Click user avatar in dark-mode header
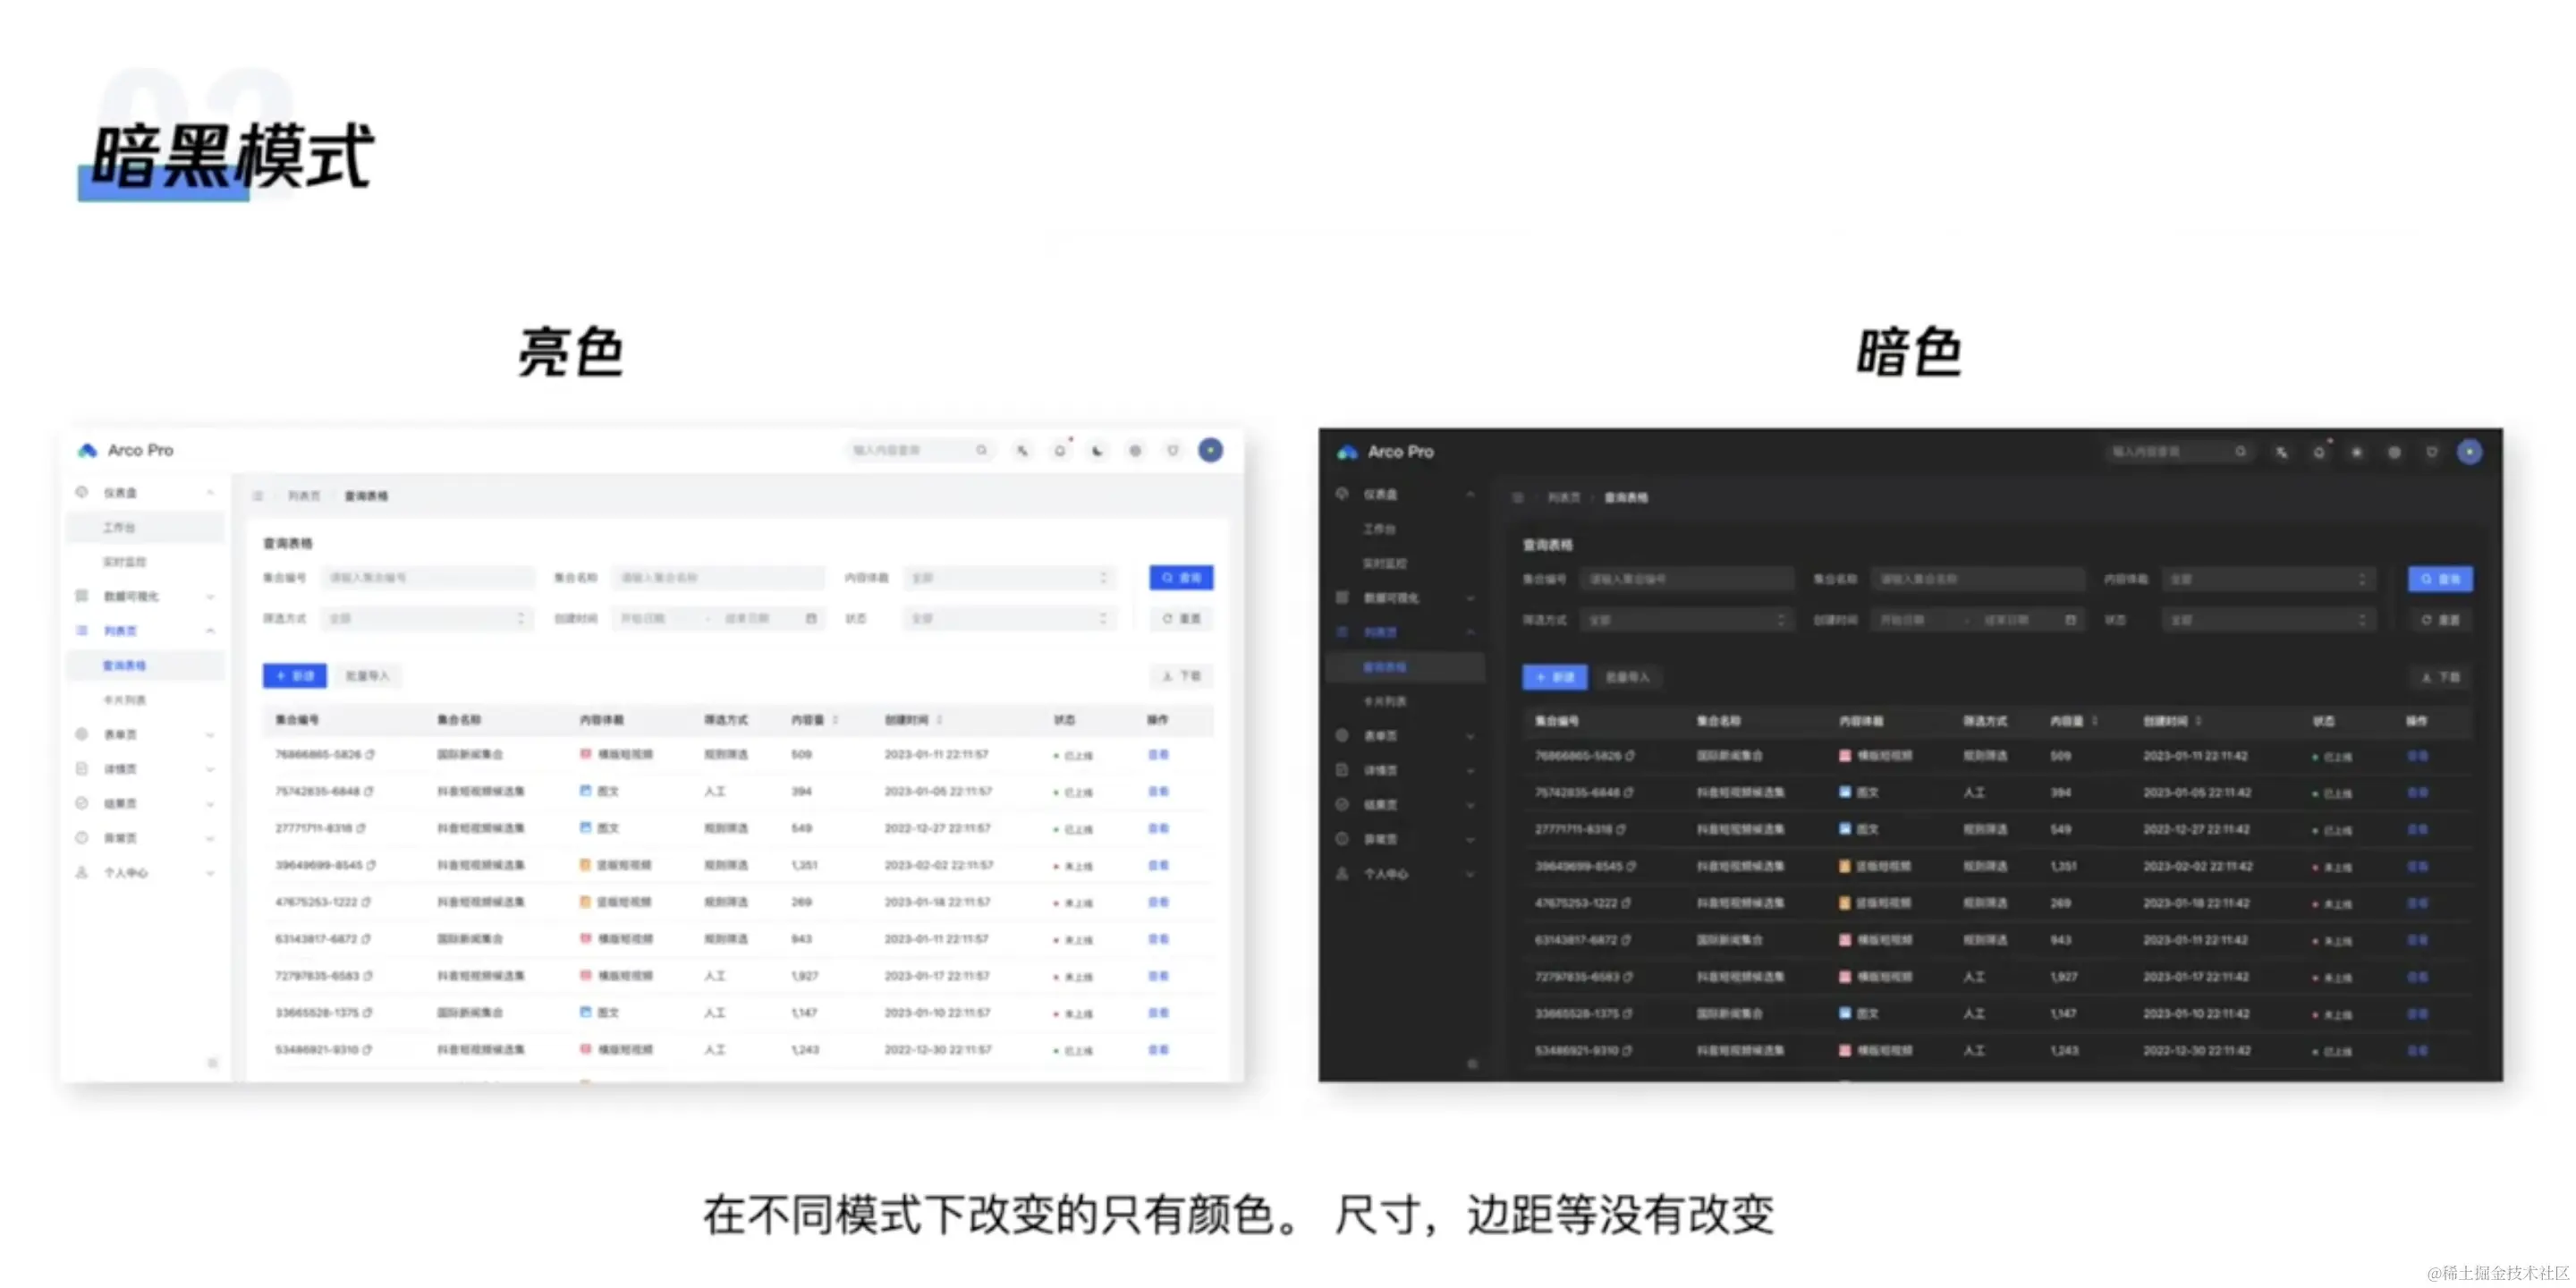Screen dimensions: 2576x1288 click(2469, 453)
